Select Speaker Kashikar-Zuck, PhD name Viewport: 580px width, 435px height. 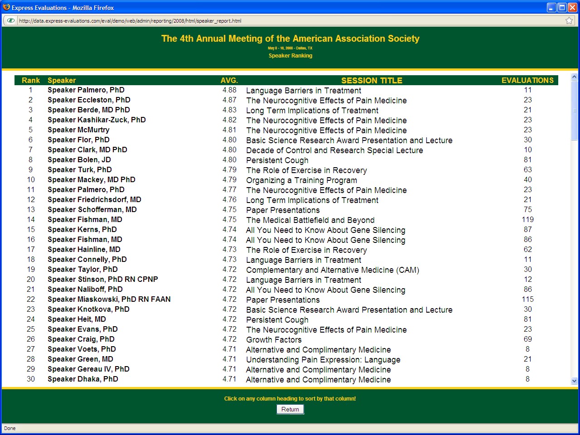pyautogui.click(x=97, y=120)
